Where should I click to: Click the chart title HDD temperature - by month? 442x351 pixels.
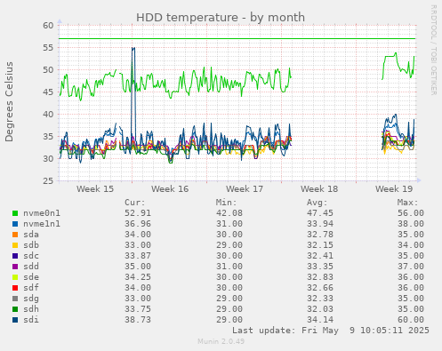pyautogui.click(x=221, y=18)
